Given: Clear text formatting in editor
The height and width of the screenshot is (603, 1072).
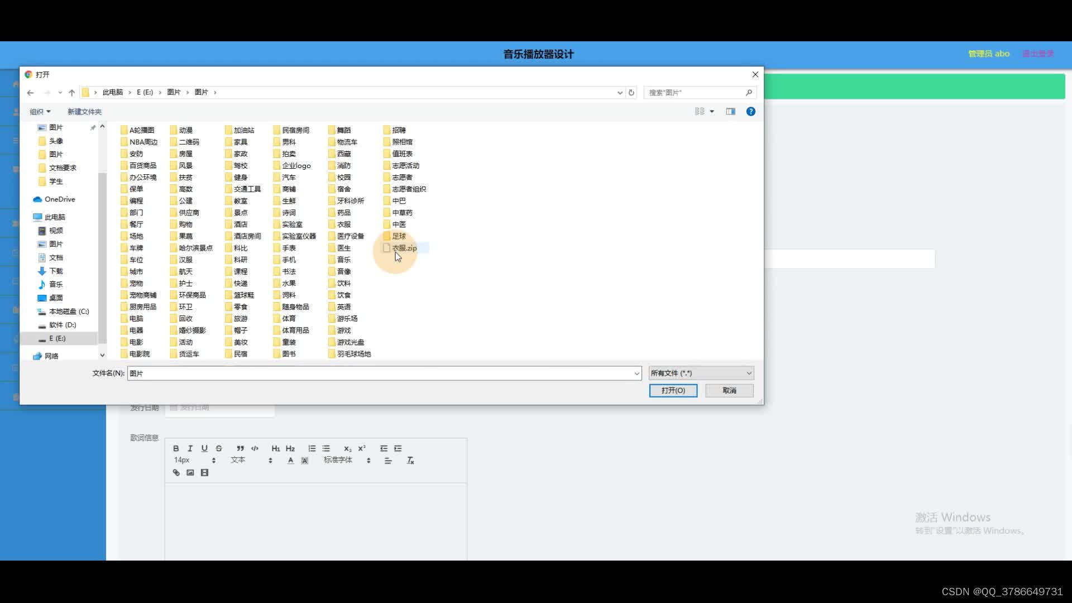Looking at the screenshot, I should (410, 461).
